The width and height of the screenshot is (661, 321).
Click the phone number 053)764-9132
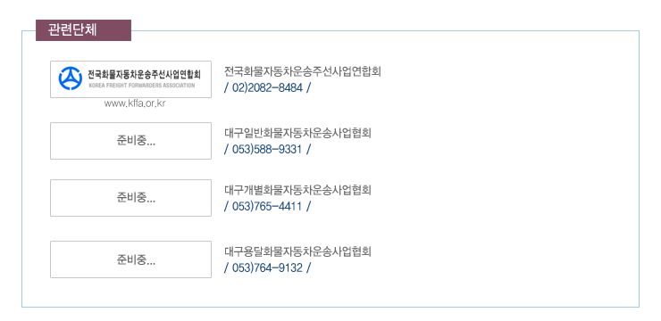[267, 268]
